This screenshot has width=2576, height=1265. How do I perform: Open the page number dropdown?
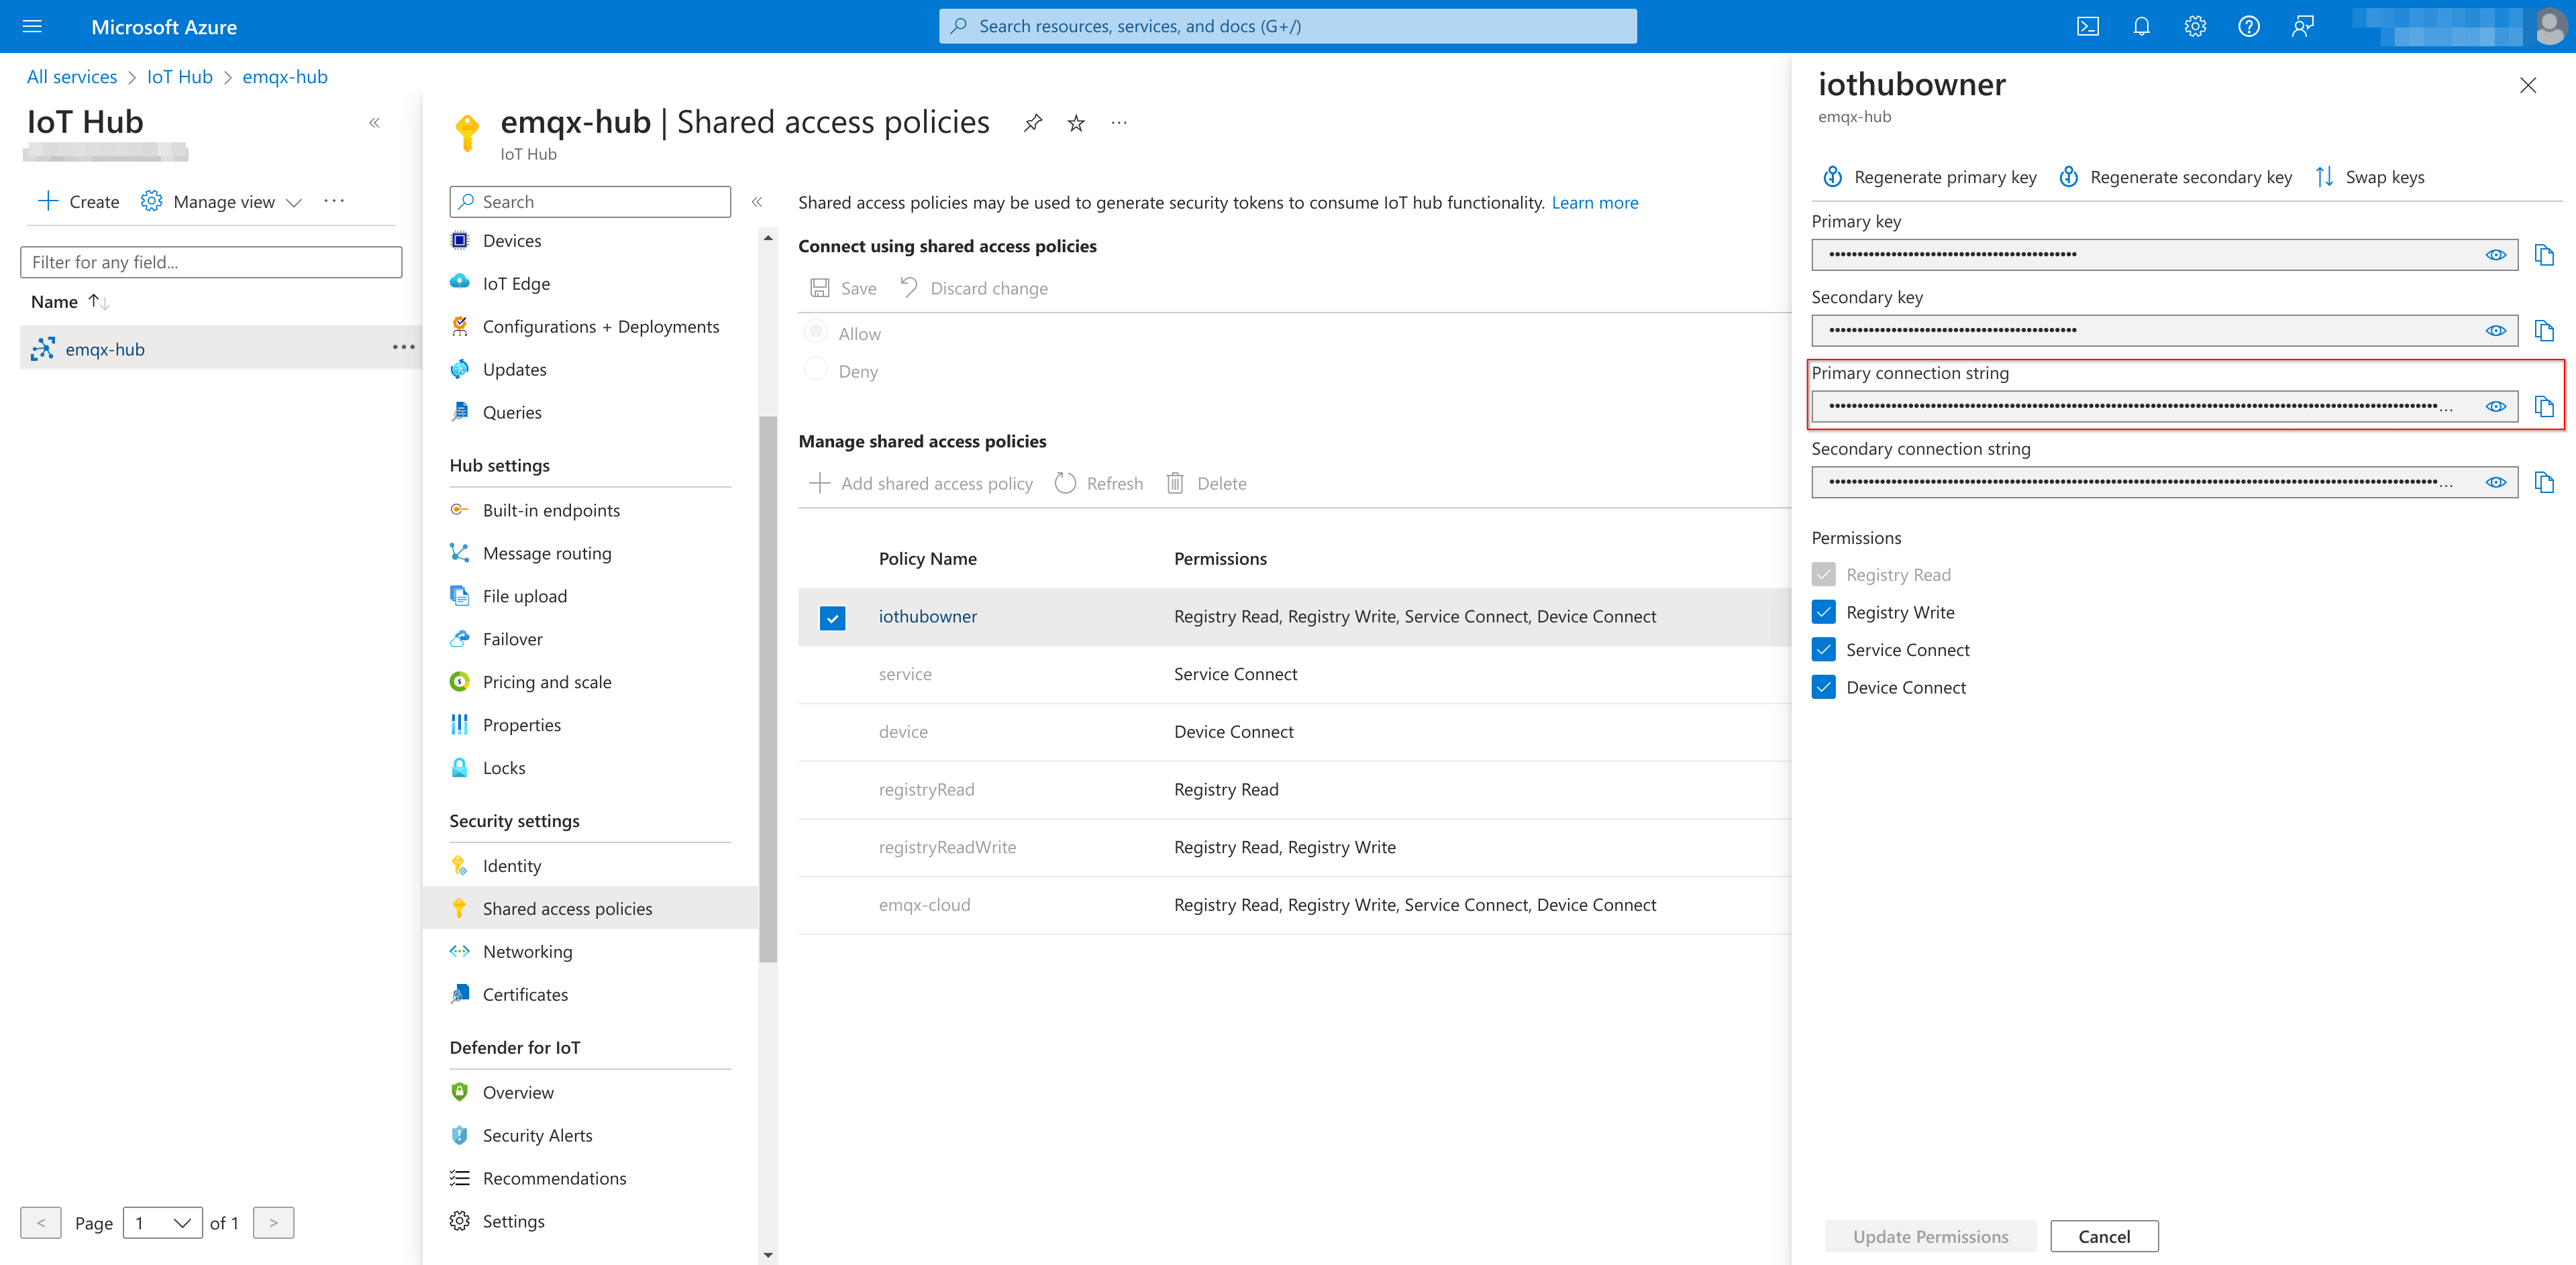pos(162,1222)
